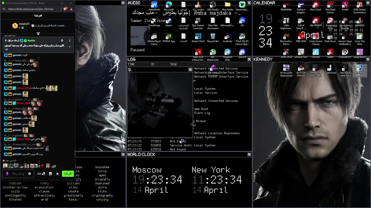Click the chat message input field
This screenshot has width=371, height=208.
pyautogui.click(x=18, y=174)
